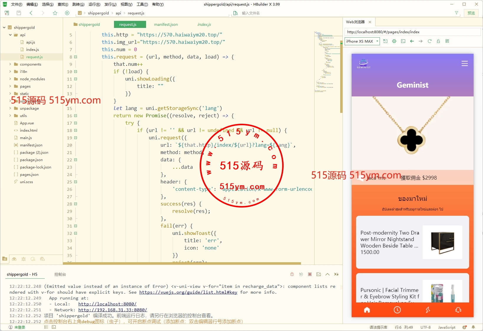Open the browser devtools console icon
483x331 pixels.
coord(403,41)
